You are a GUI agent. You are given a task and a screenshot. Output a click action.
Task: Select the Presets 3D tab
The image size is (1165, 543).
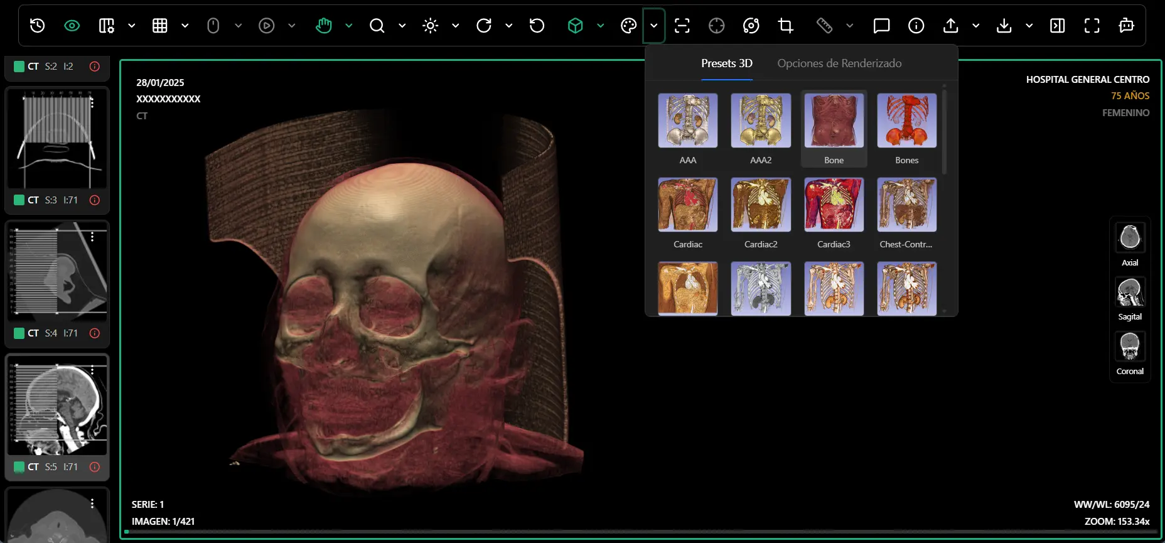pos(726,63)
